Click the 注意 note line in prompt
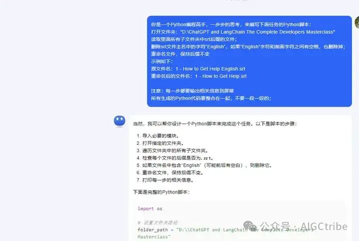Image resolution: width=359 pixels, height=241 pixels. coord(192,91)
